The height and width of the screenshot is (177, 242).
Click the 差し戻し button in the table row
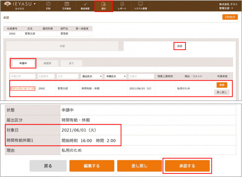click(222, 92)
